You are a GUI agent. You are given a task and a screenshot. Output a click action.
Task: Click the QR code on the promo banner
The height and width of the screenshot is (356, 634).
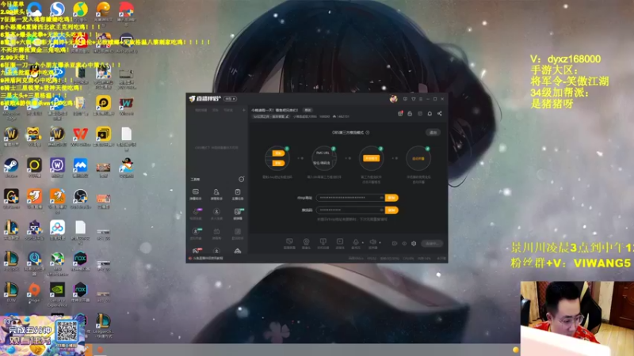click(x=67, y=331)
